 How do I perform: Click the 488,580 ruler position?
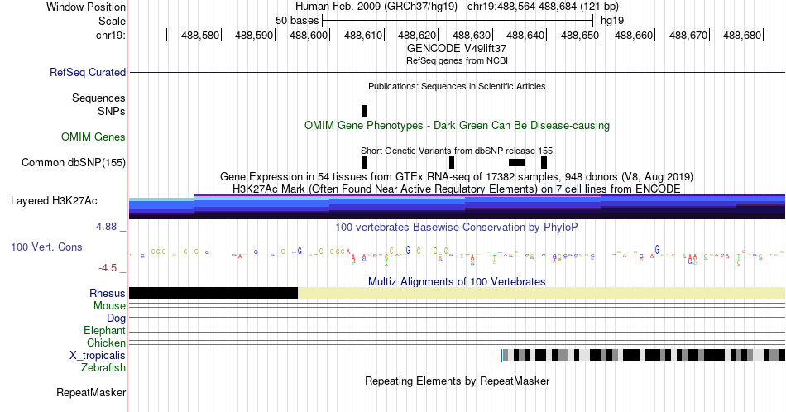200,35
